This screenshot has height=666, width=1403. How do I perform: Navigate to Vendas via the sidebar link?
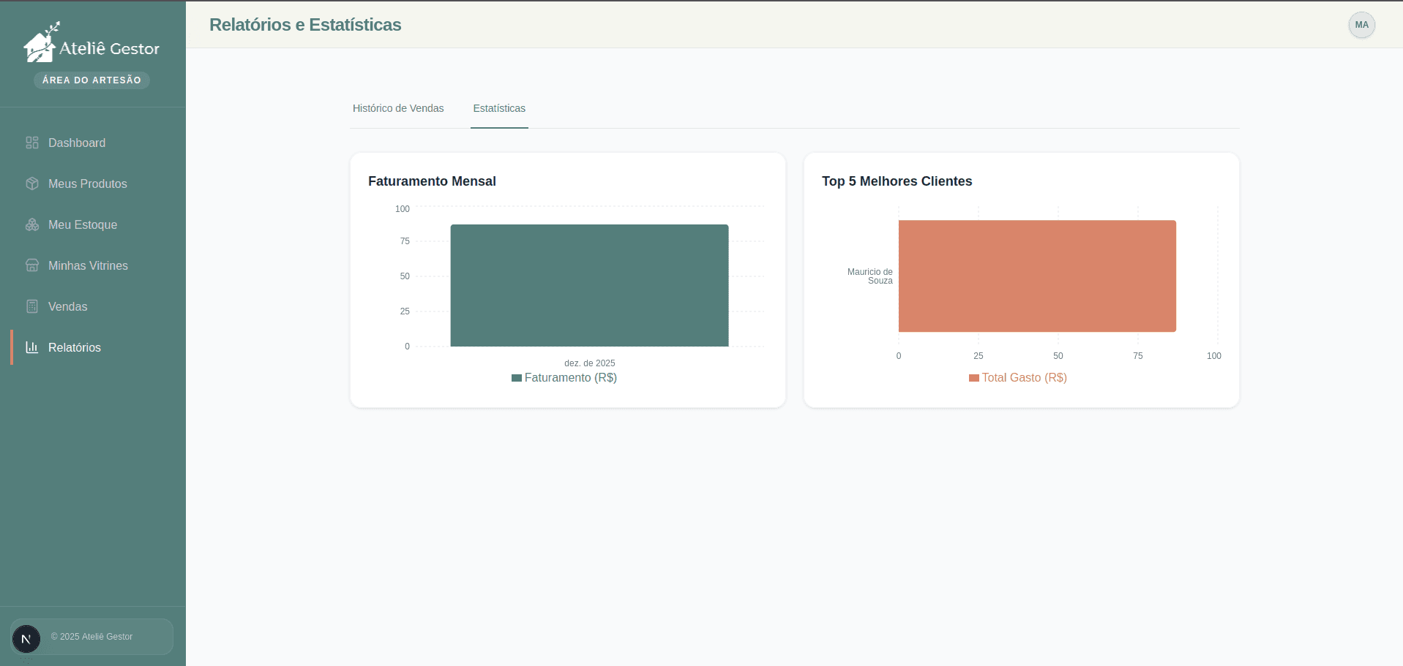click(67, 306)
